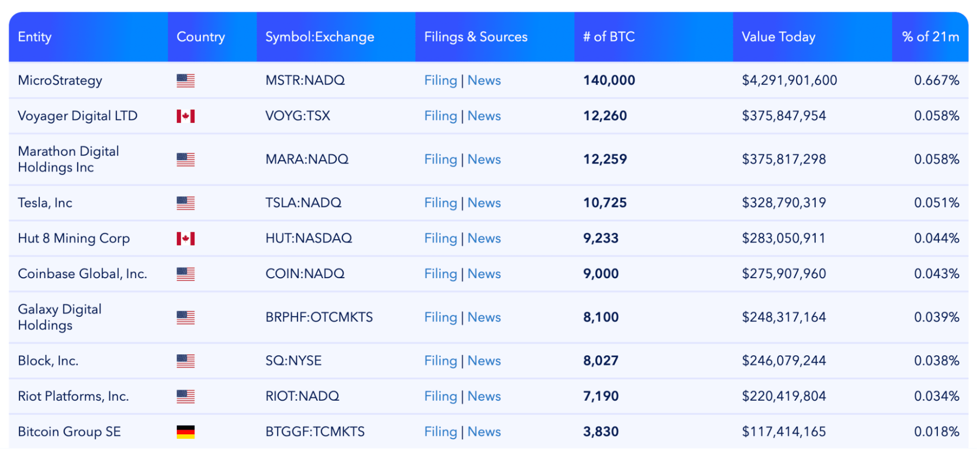Open Filing link for Galaxy Digital Holdings
Image resolution: width=977 pixels, height=449 pixels.
pyautogui.click(x=440, y=317)
